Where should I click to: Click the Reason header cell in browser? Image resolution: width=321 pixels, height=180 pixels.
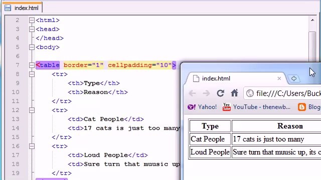(x=276, y=126)
